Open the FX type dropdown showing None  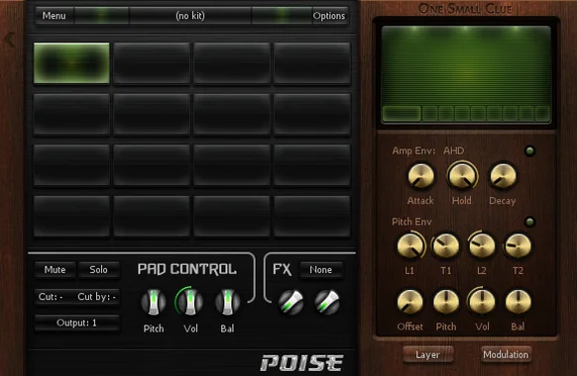(321, 270)
